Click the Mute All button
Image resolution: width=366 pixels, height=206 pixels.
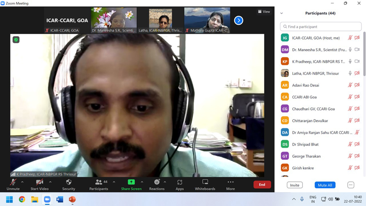[x=325, y=185]
